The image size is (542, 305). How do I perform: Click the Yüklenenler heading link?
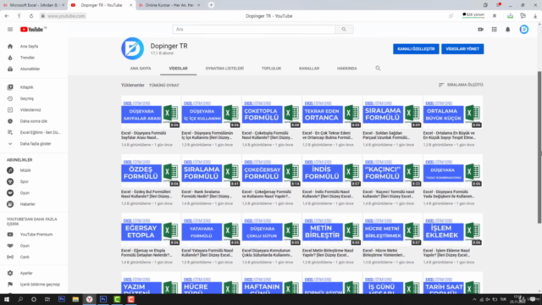click(133, 85)
